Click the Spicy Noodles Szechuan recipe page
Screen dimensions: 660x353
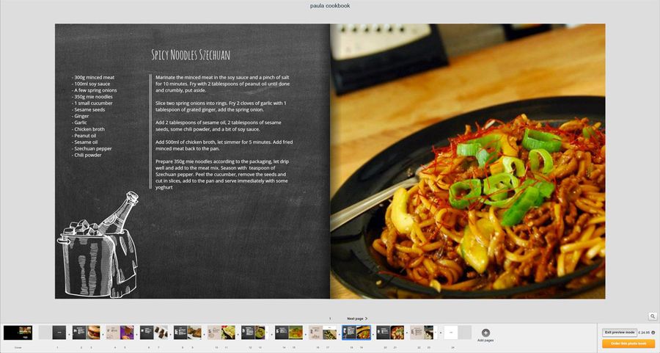coord(192,161)
